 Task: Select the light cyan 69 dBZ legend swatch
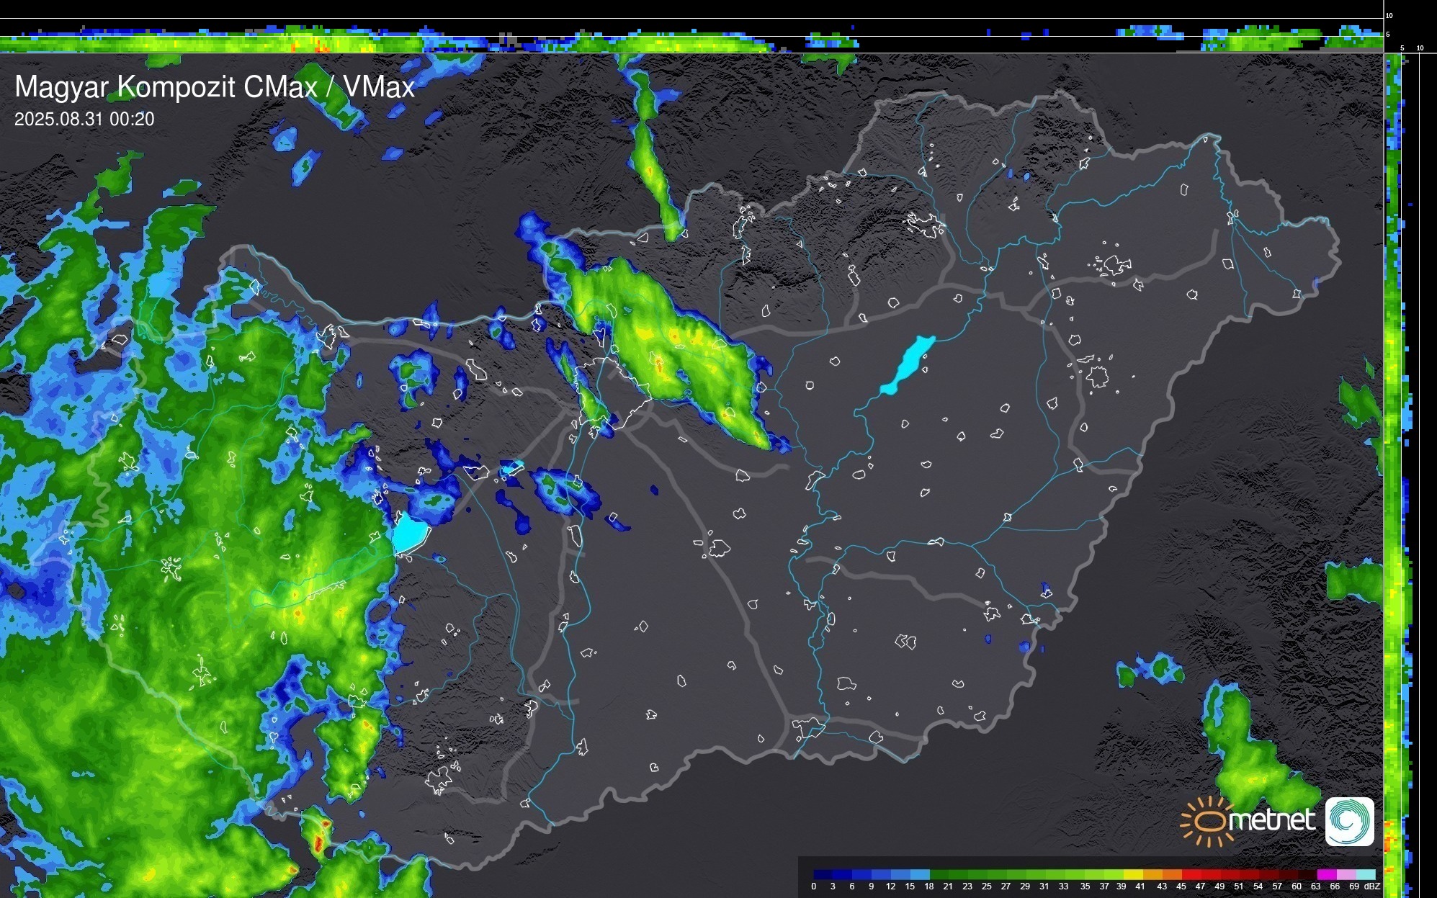click(1365, 874)
